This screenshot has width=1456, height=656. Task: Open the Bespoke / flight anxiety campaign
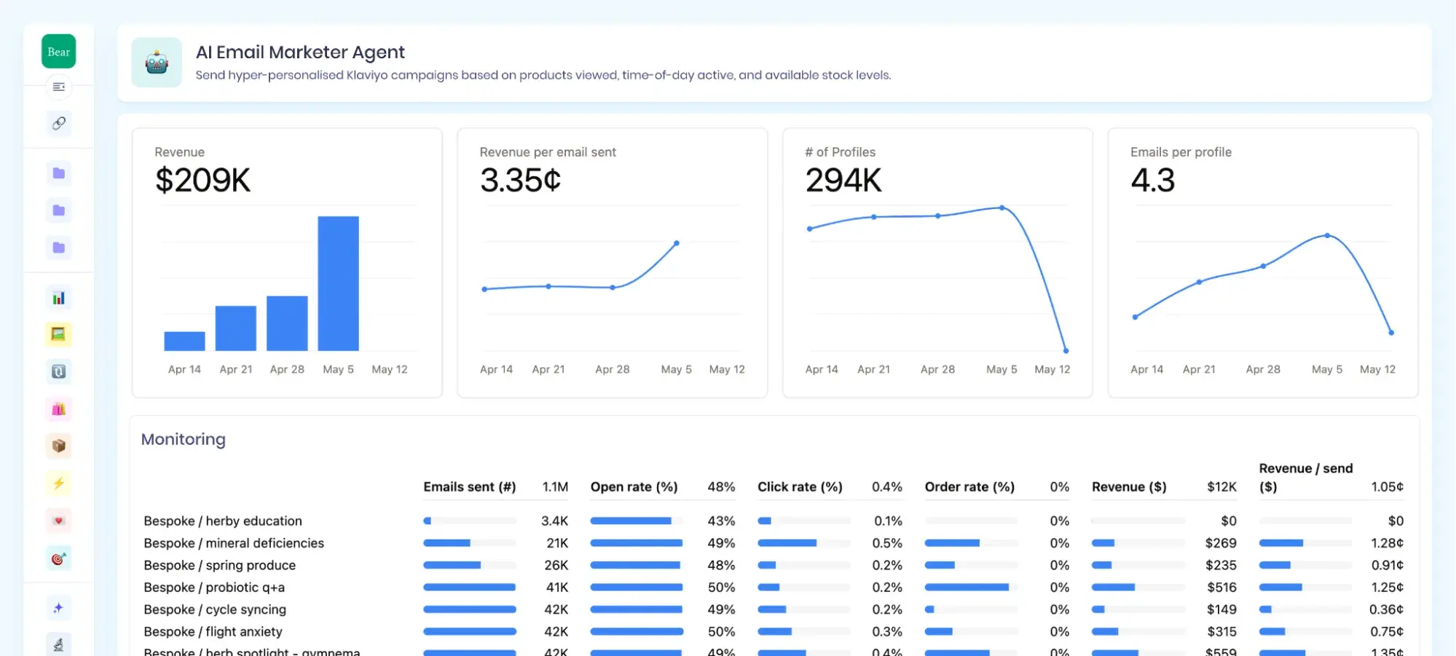(213, 632)
